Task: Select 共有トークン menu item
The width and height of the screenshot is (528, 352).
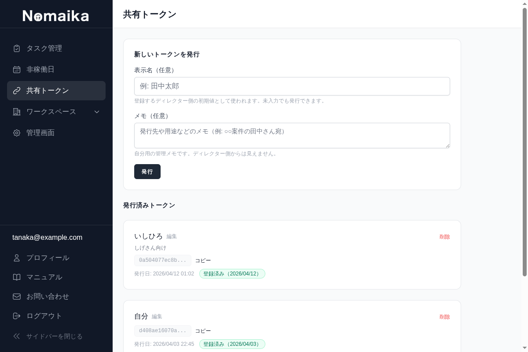Action: [56, 91]
